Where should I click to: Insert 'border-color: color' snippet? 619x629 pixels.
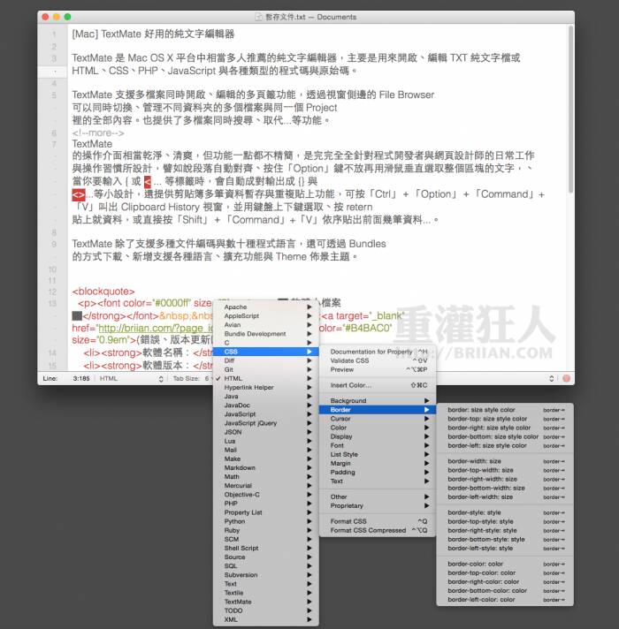[x=505, y=564]
